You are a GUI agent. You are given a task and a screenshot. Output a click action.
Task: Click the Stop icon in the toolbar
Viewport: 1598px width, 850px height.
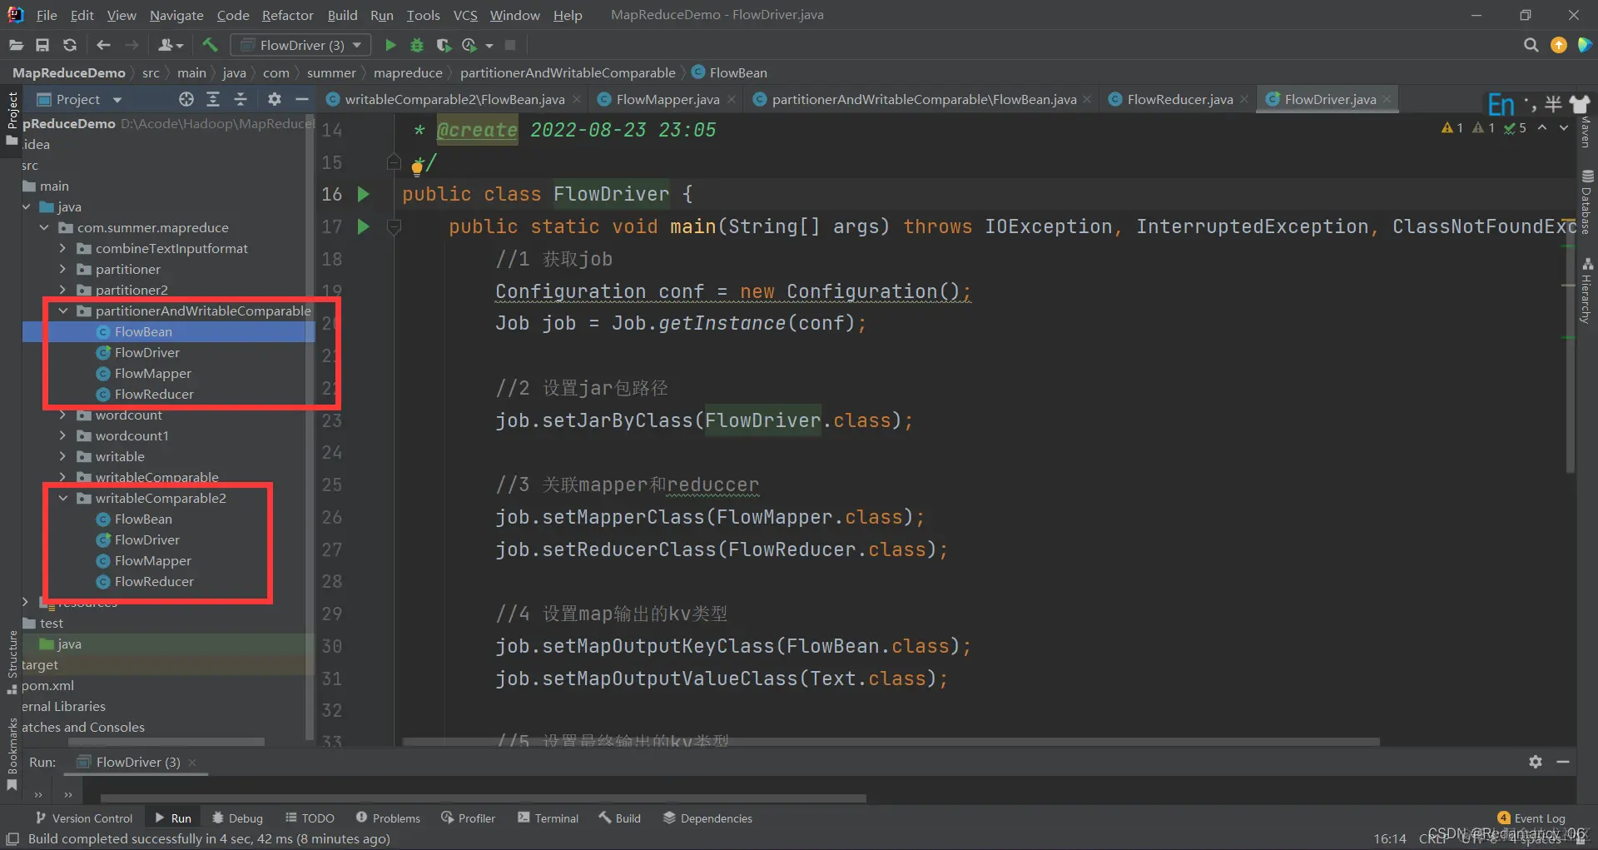510,45
